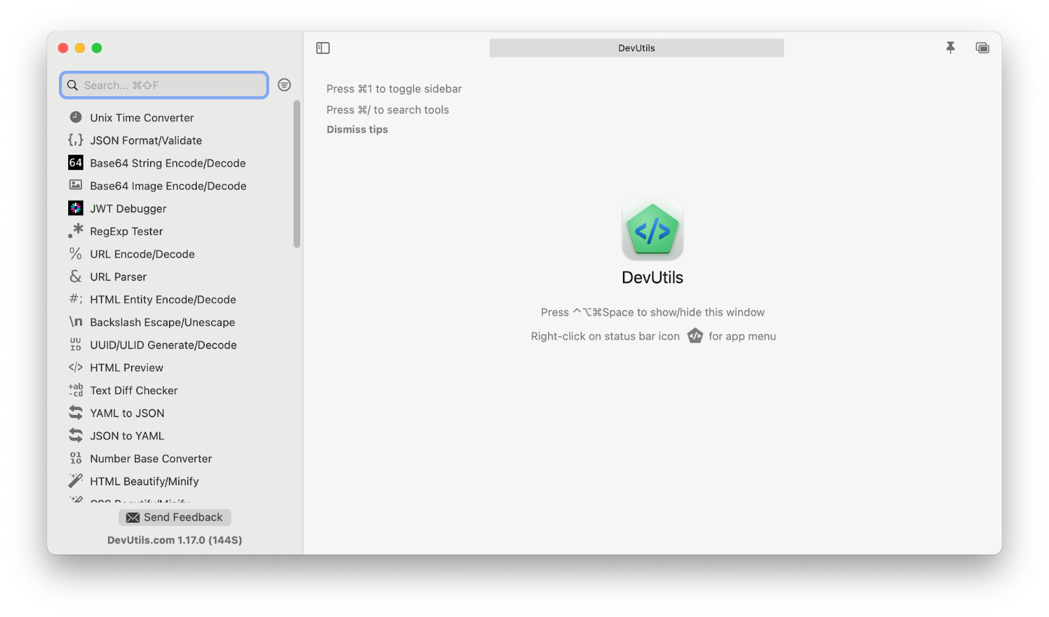Click the UUID/ULID generator icon
1049x617 pixels.
coord(75,344)
